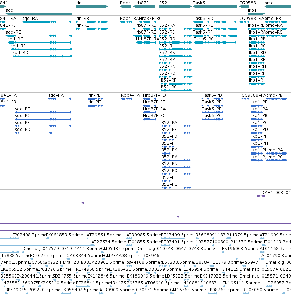Click protein label B52-PC
The width and height of the screenshot is (291, 295).
point(169,184)
